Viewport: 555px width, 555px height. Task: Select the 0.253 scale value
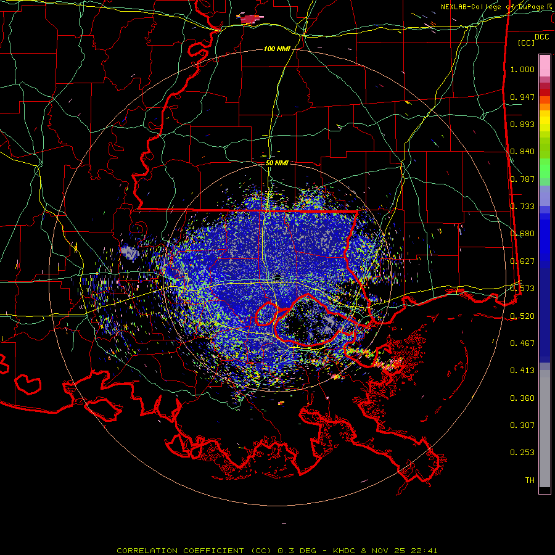[522, 453]
